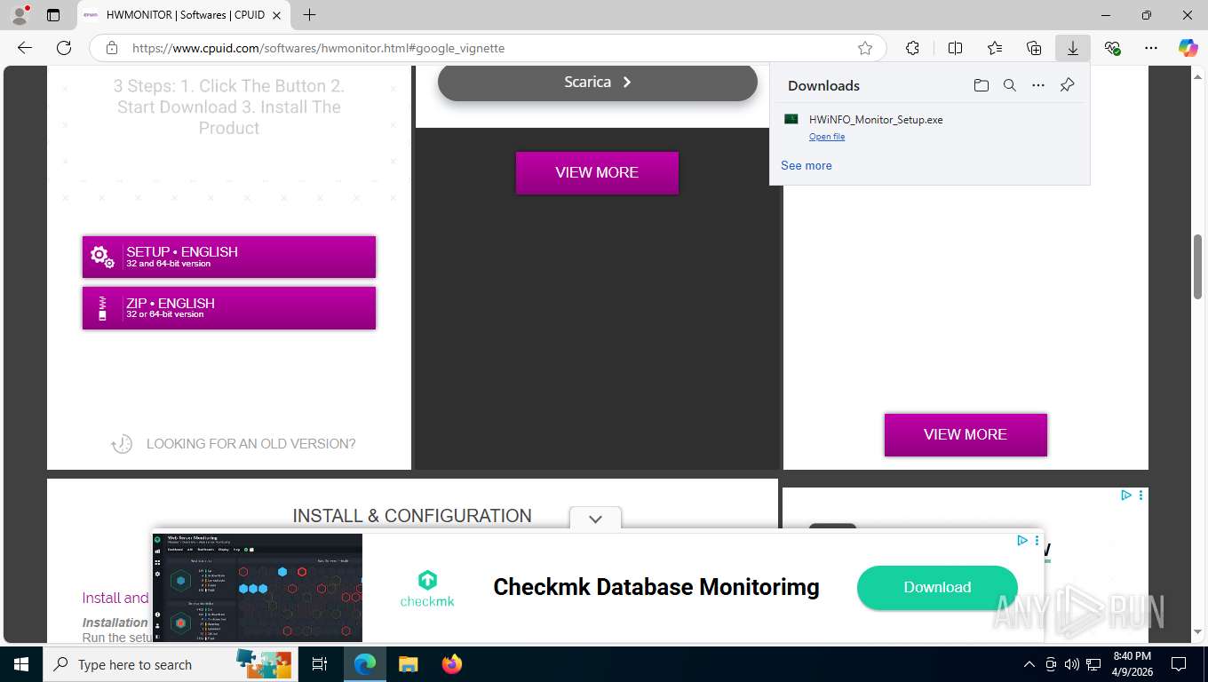Click AdChoices icon on bottom ad
Image resolution: width=1208 pixels, height=682 pixels.
click(x=1022, y=540)
